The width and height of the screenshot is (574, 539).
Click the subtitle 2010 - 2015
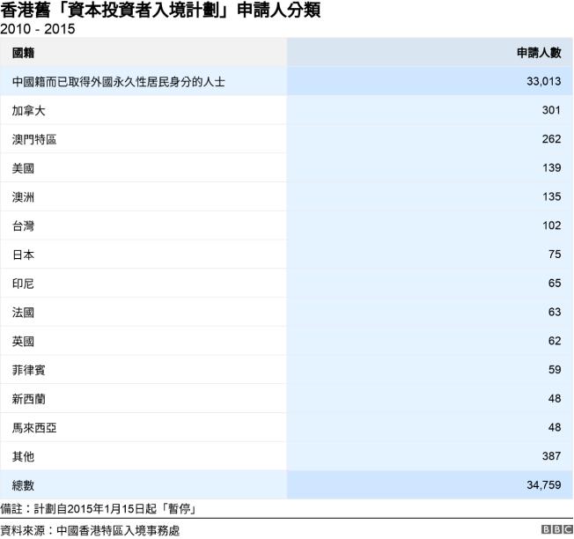point(38,29)
